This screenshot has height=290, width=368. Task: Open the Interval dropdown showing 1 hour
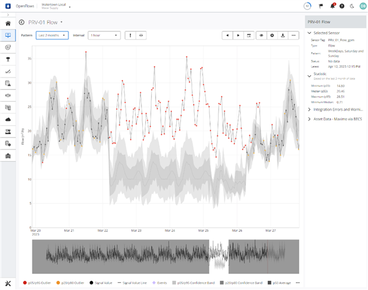coord(104,35)
